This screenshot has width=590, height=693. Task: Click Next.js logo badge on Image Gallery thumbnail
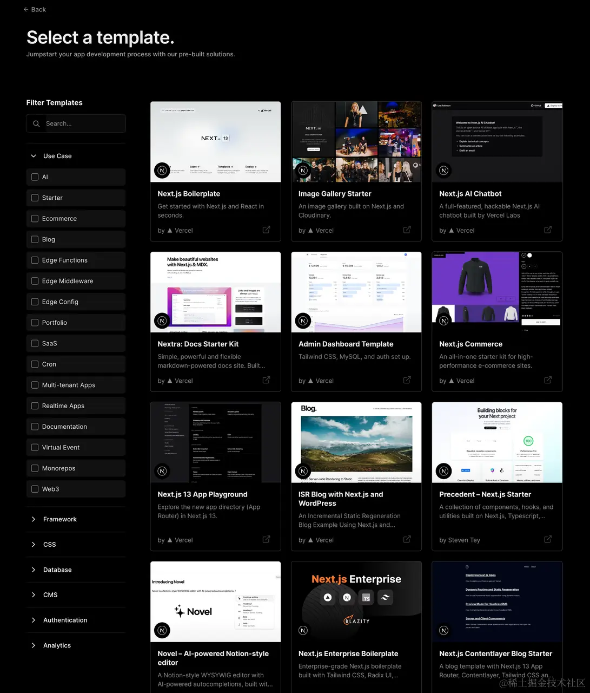coord(303,171)
